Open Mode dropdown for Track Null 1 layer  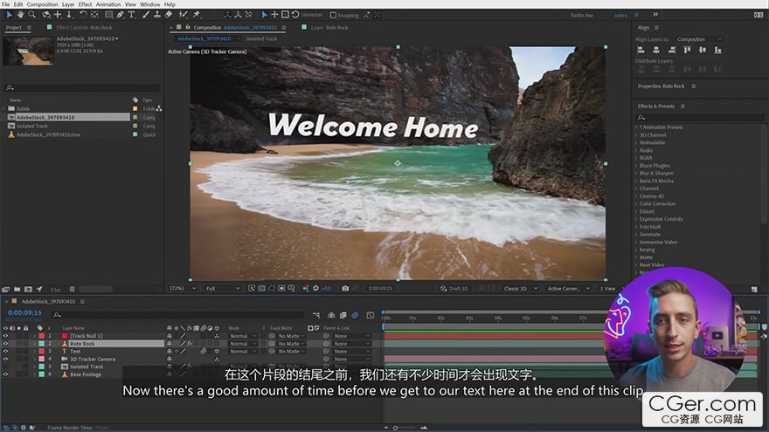(240, 336)
